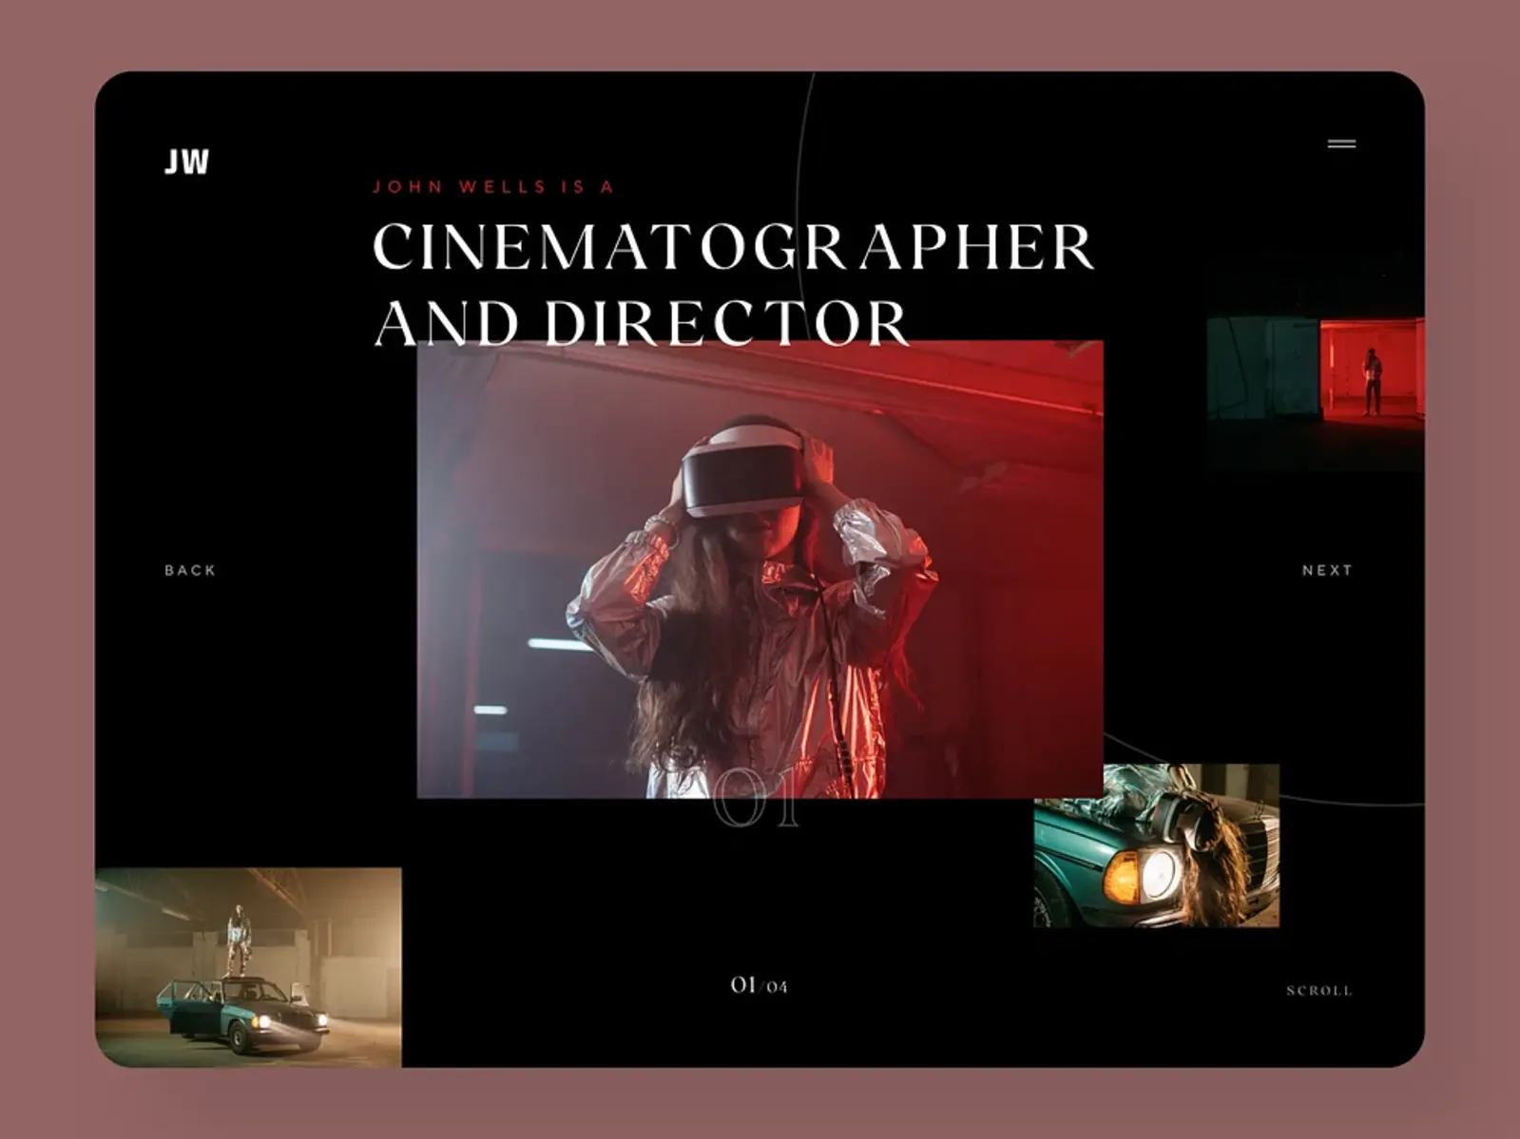This screenshot has height=1139, width=1520.
Task: Click the SCROLL indicator
Action: (1319, 990)
